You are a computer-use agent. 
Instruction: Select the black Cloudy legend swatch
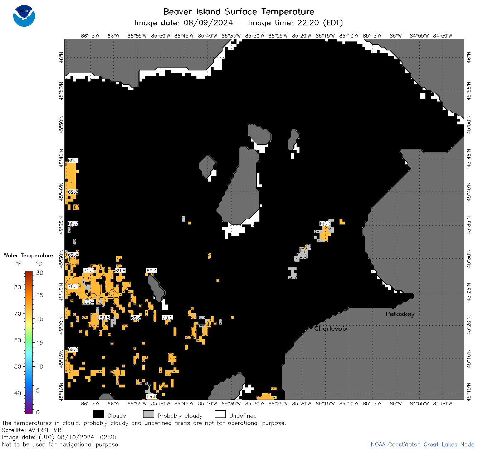click(x=98, y=414)
